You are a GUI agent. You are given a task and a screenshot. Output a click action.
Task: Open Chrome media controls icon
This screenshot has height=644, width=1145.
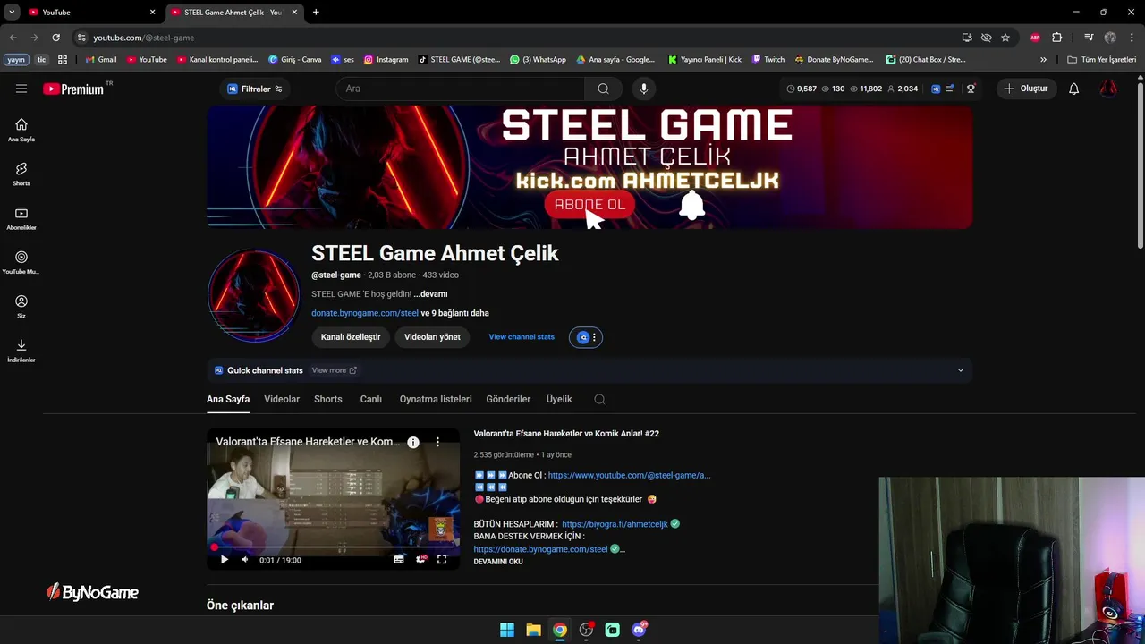pyautogui.click(x=1089, y=38)
